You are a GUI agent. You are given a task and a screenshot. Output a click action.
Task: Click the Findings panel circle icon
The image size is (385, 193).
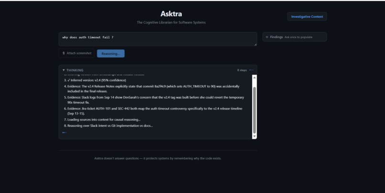tap(267, 37)
